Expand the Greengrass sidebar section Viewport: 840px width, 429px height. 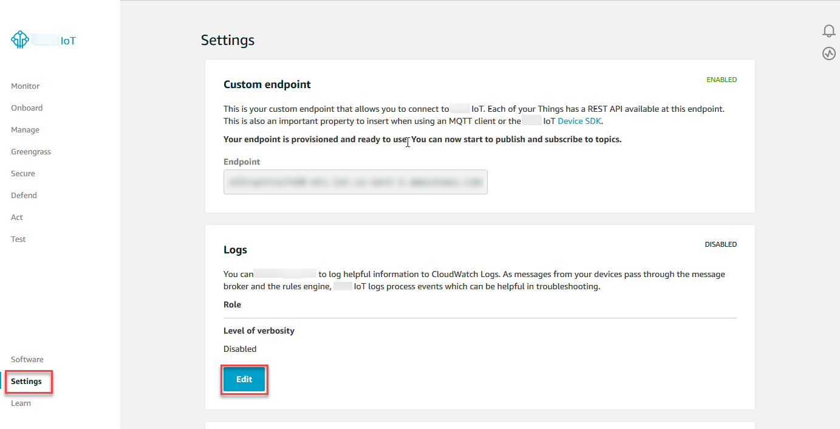click(31, 152)
